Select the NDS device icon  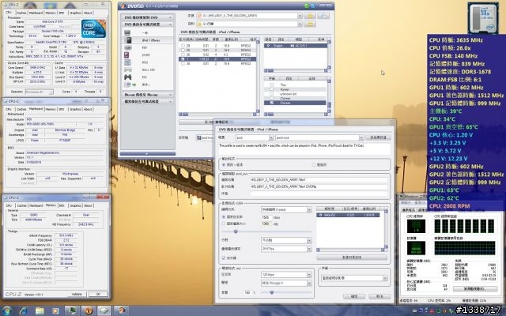coord(127,62)
